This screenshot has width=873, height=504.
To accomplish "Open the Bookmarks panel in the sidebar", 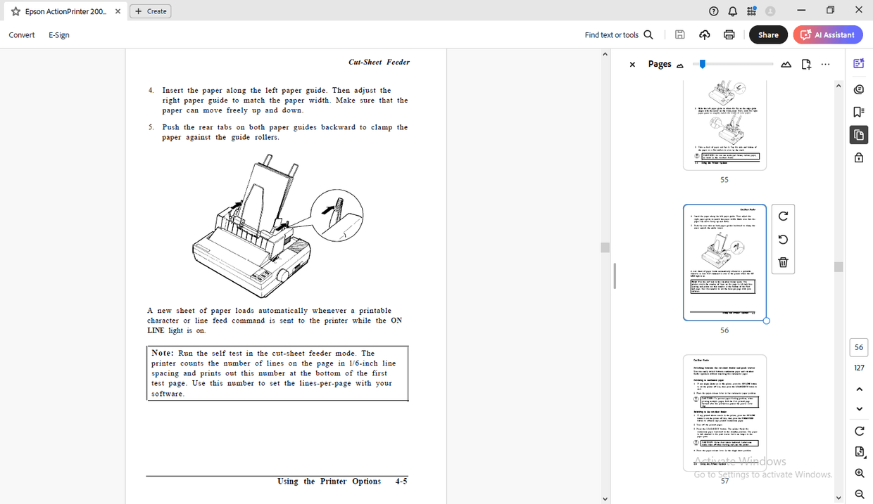I will (858, 111).
